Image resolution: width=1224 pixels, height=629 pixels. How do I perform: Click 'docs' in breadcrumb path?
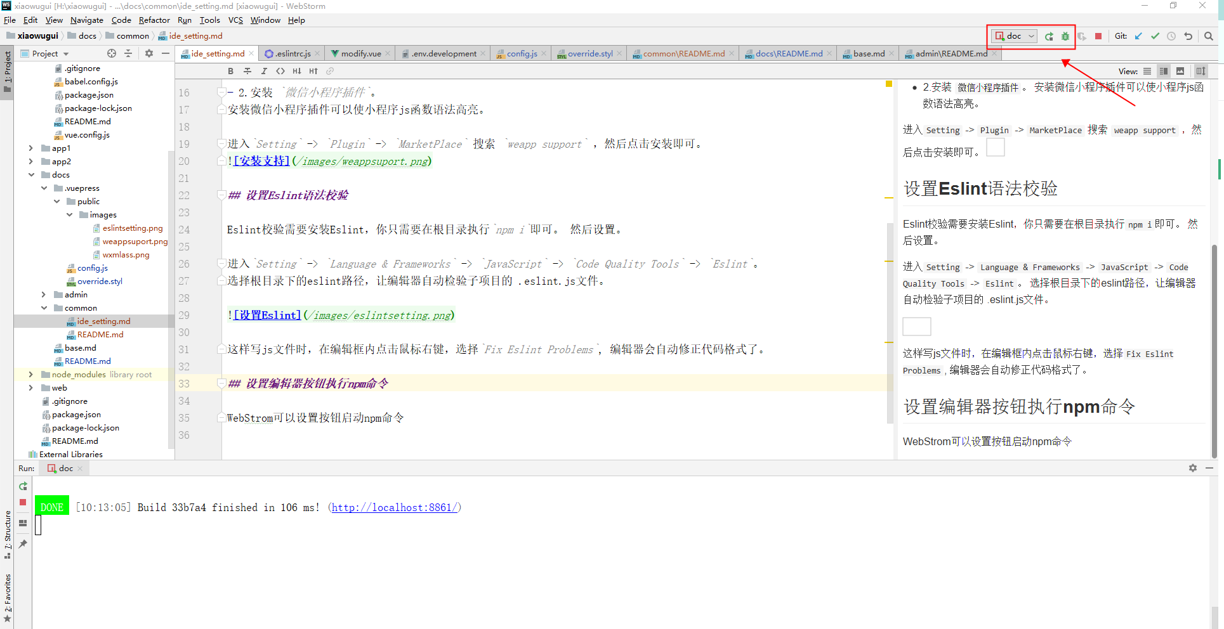point(87,36)
